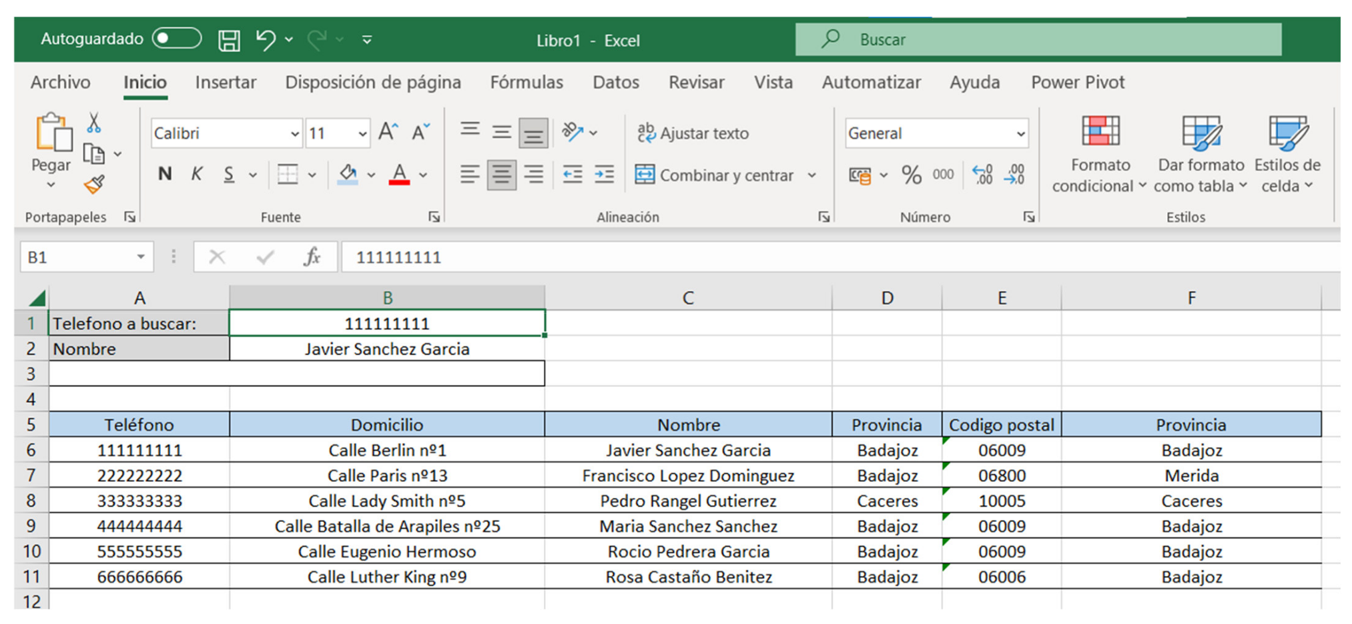Open the Calibri font name dropdown
Screen dimensions: 1352x624
click(x=294, y=133)
